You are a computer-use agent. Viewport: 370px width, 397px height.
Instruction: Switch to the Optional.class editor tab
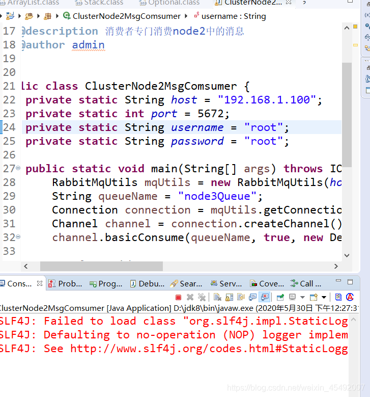pyautogui.click(x=170, y=3)
